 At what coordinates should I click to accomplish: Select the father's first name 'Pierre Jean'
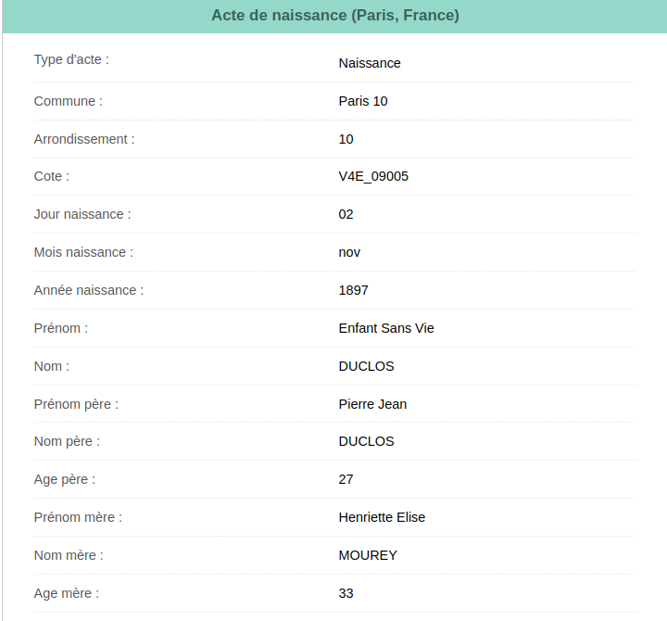pyautogui.click(x=372, y=404)
